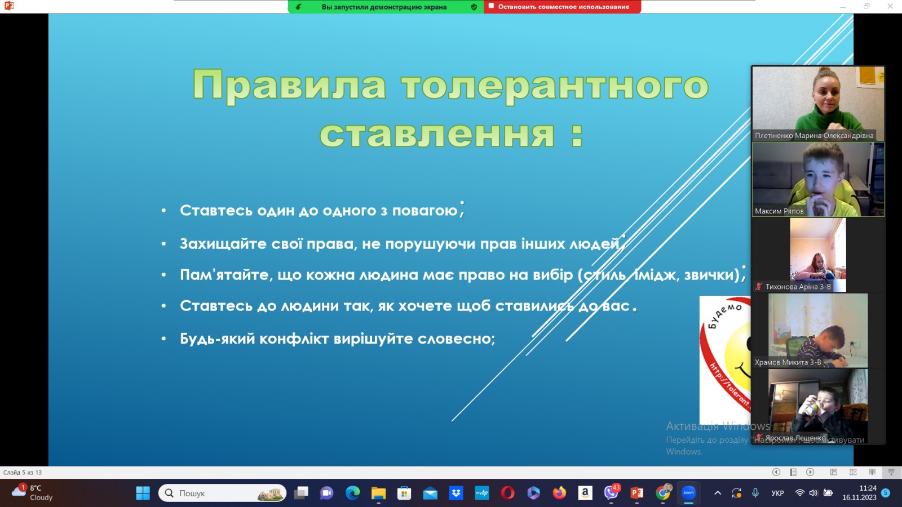Select Храмов Микита 3-В video tile
The image size is (902, 507).
pyautogui.click(x=818, y=331)
